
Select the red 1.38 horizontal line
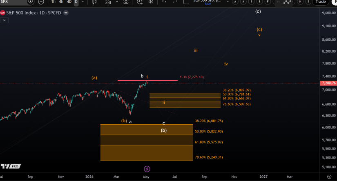(x=147, y=81)
